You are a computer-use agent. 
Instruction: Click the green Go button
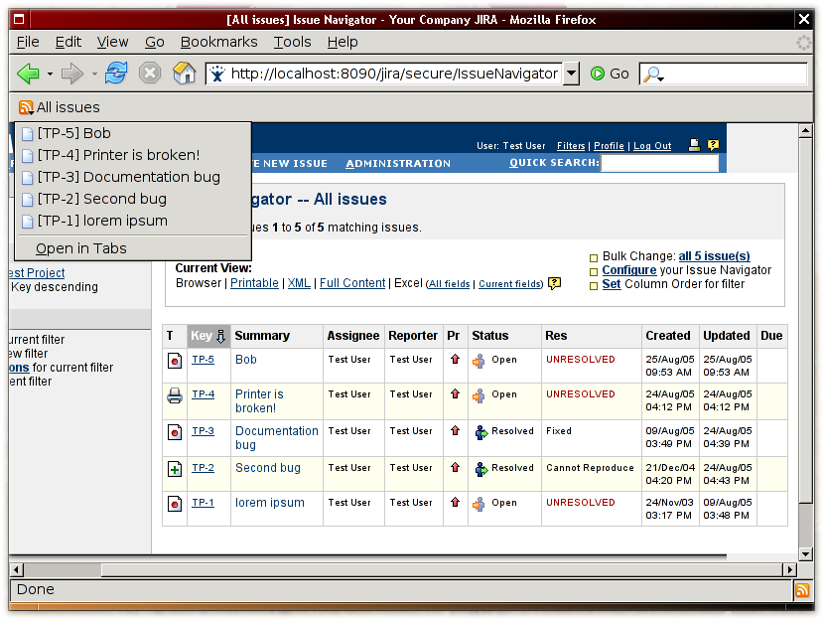point(610,74)
